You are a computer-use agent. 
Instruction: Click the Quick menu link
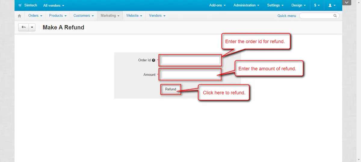(286, 16)
